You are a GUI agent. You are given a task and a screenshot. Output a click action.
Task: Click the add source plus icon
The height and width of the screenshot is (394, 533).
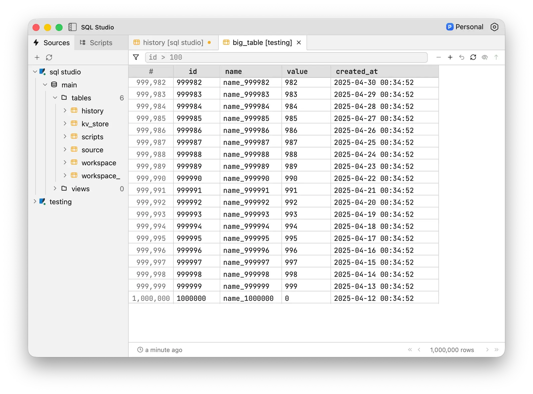[37, 58]
